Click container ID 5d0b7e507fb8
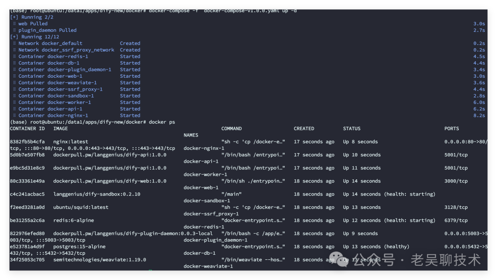 (27, 155)
